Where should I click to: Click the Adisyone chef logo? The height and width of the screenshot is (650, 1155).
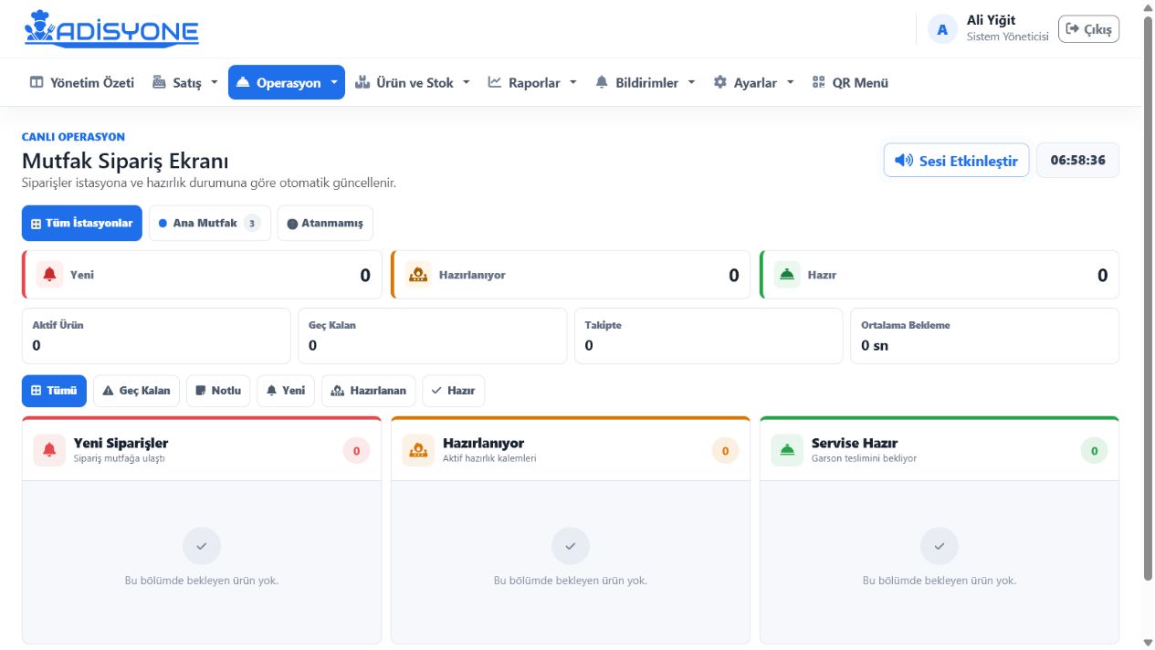click(x=111, y=27)
